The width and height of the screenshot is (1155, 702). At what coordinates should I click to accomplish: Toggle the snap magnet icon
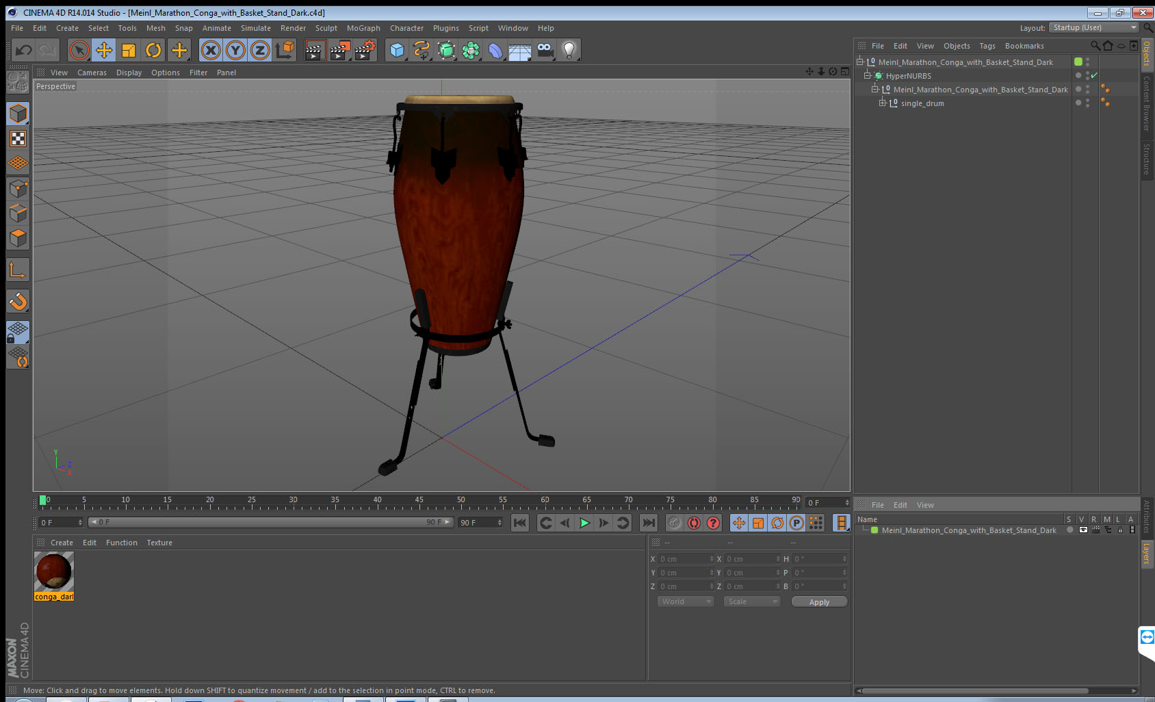pos(18,302)
